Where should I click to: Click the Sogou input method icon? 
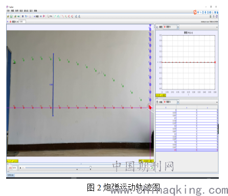click(195, 12)
